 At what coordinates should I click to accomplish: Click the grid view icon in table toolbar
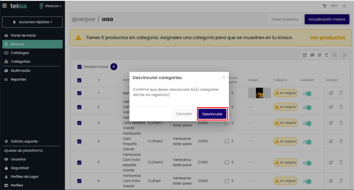pyautogui.click(x=304, y=55)
